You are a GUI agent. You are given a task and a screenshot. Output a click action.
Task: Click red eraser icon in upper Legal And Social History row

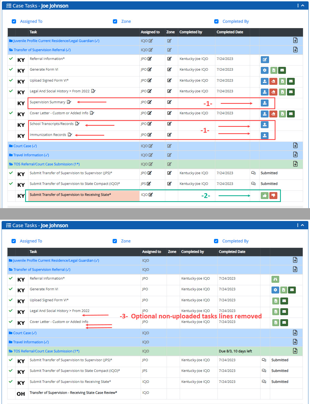[x=273, y=92]
